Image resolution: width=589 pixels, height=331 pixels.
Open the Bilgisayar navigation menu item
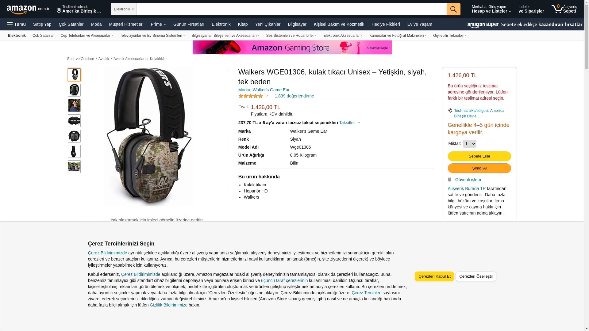[297, 24]
